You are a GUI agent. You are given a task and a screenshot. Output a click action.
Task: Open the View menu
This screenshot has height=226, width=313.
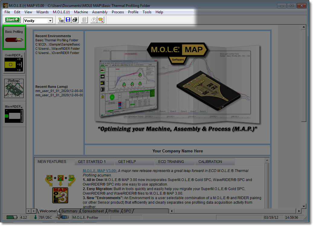coord(28,12)
